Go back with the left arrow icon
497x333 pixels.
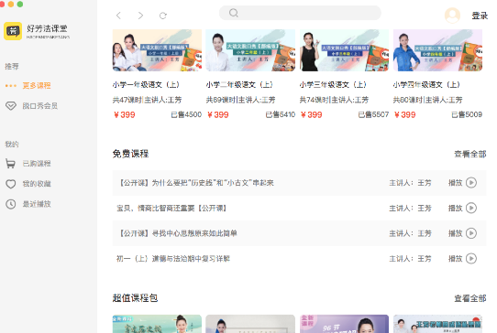[118, 16]
